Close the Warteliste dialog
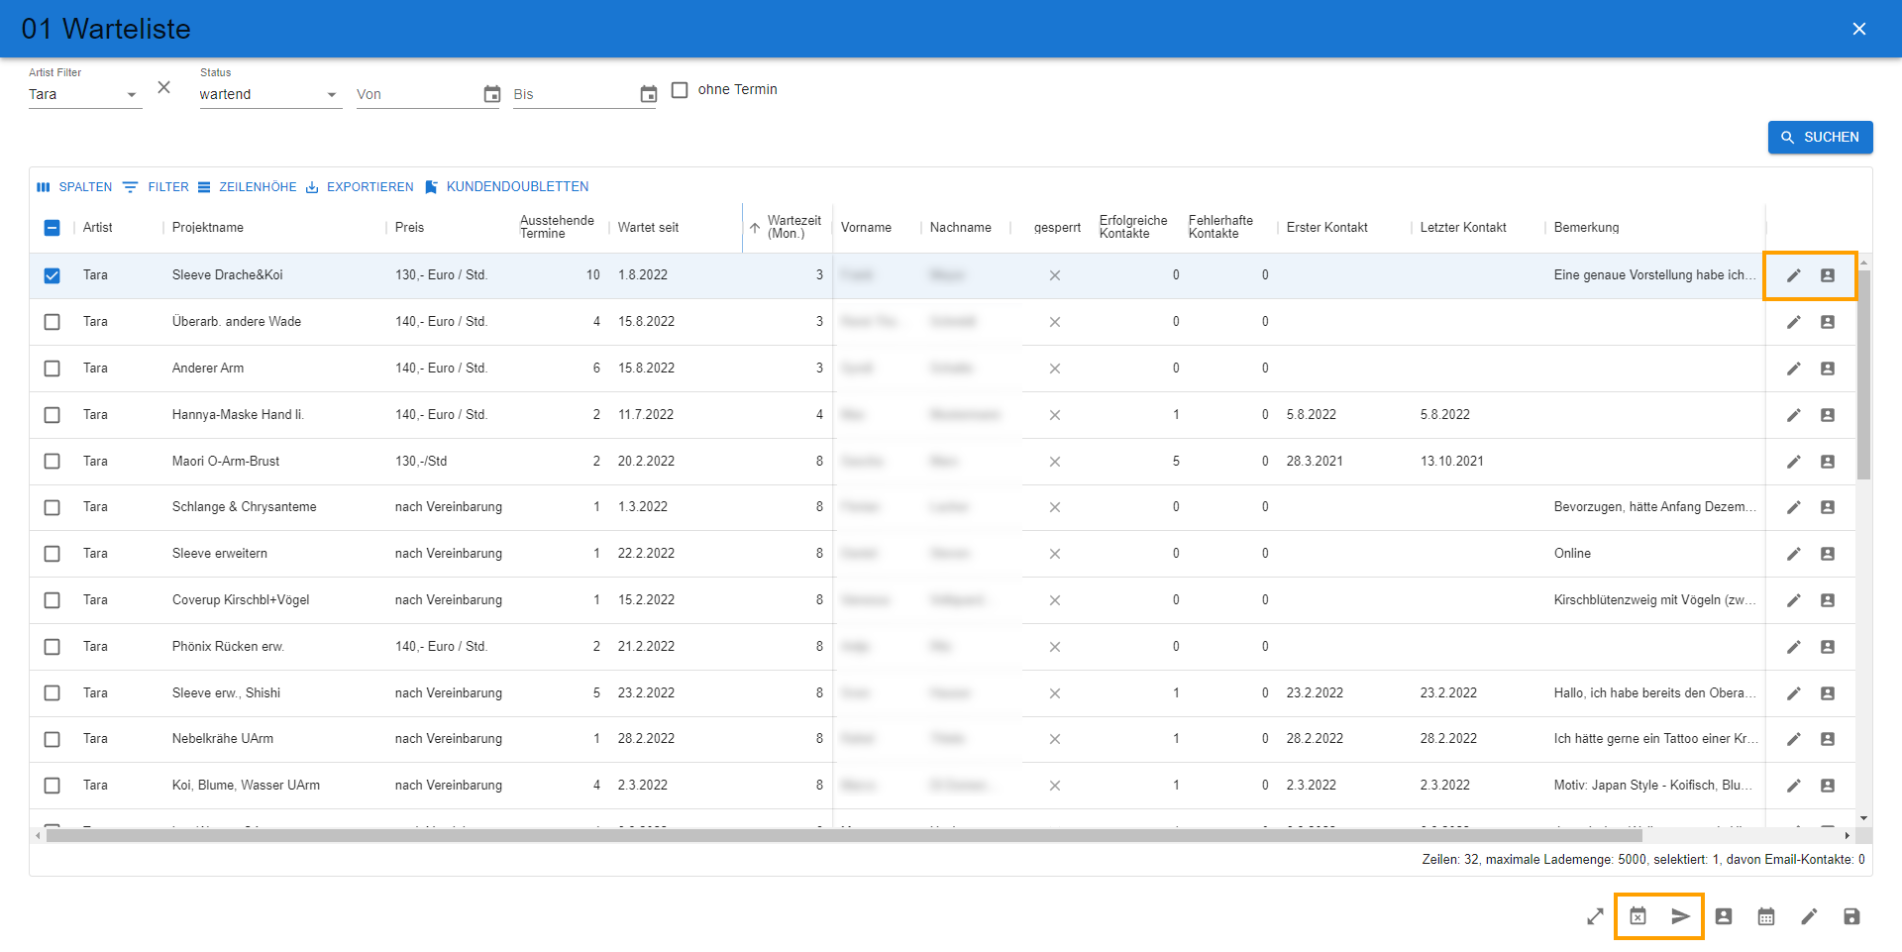 [1859, 29]
